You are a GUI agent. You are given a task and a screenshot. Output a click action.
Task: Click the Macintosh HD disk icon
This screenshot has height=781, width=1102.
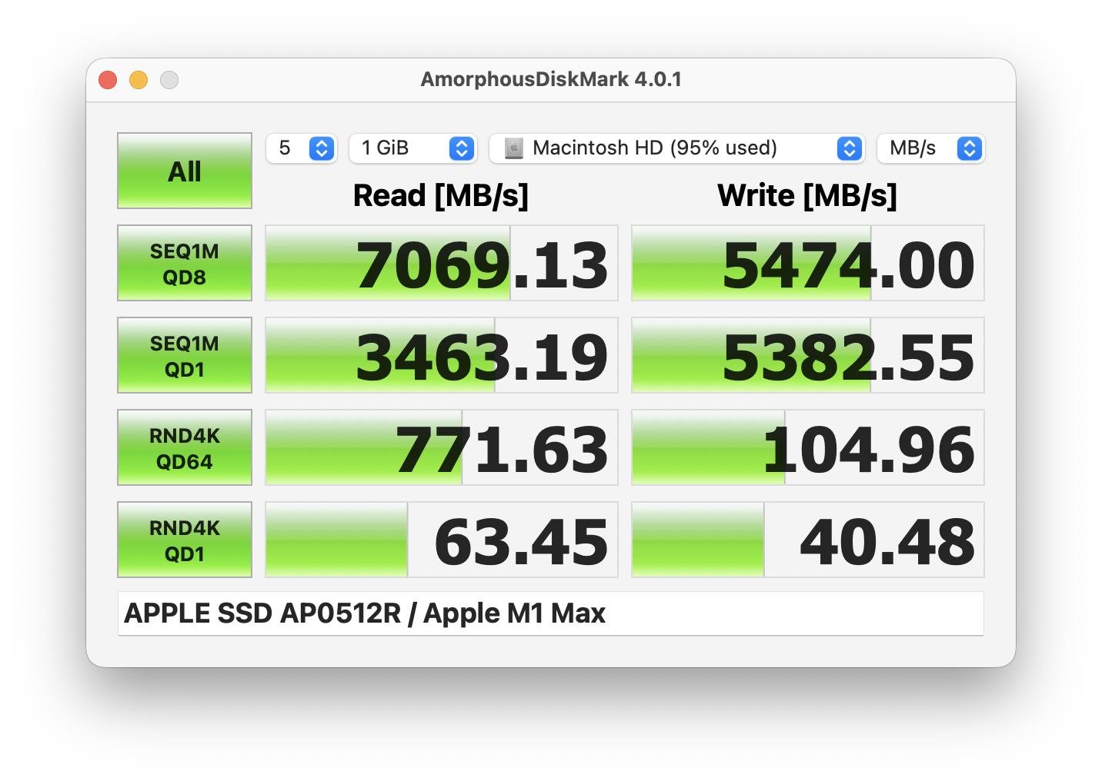click(513, 148)
